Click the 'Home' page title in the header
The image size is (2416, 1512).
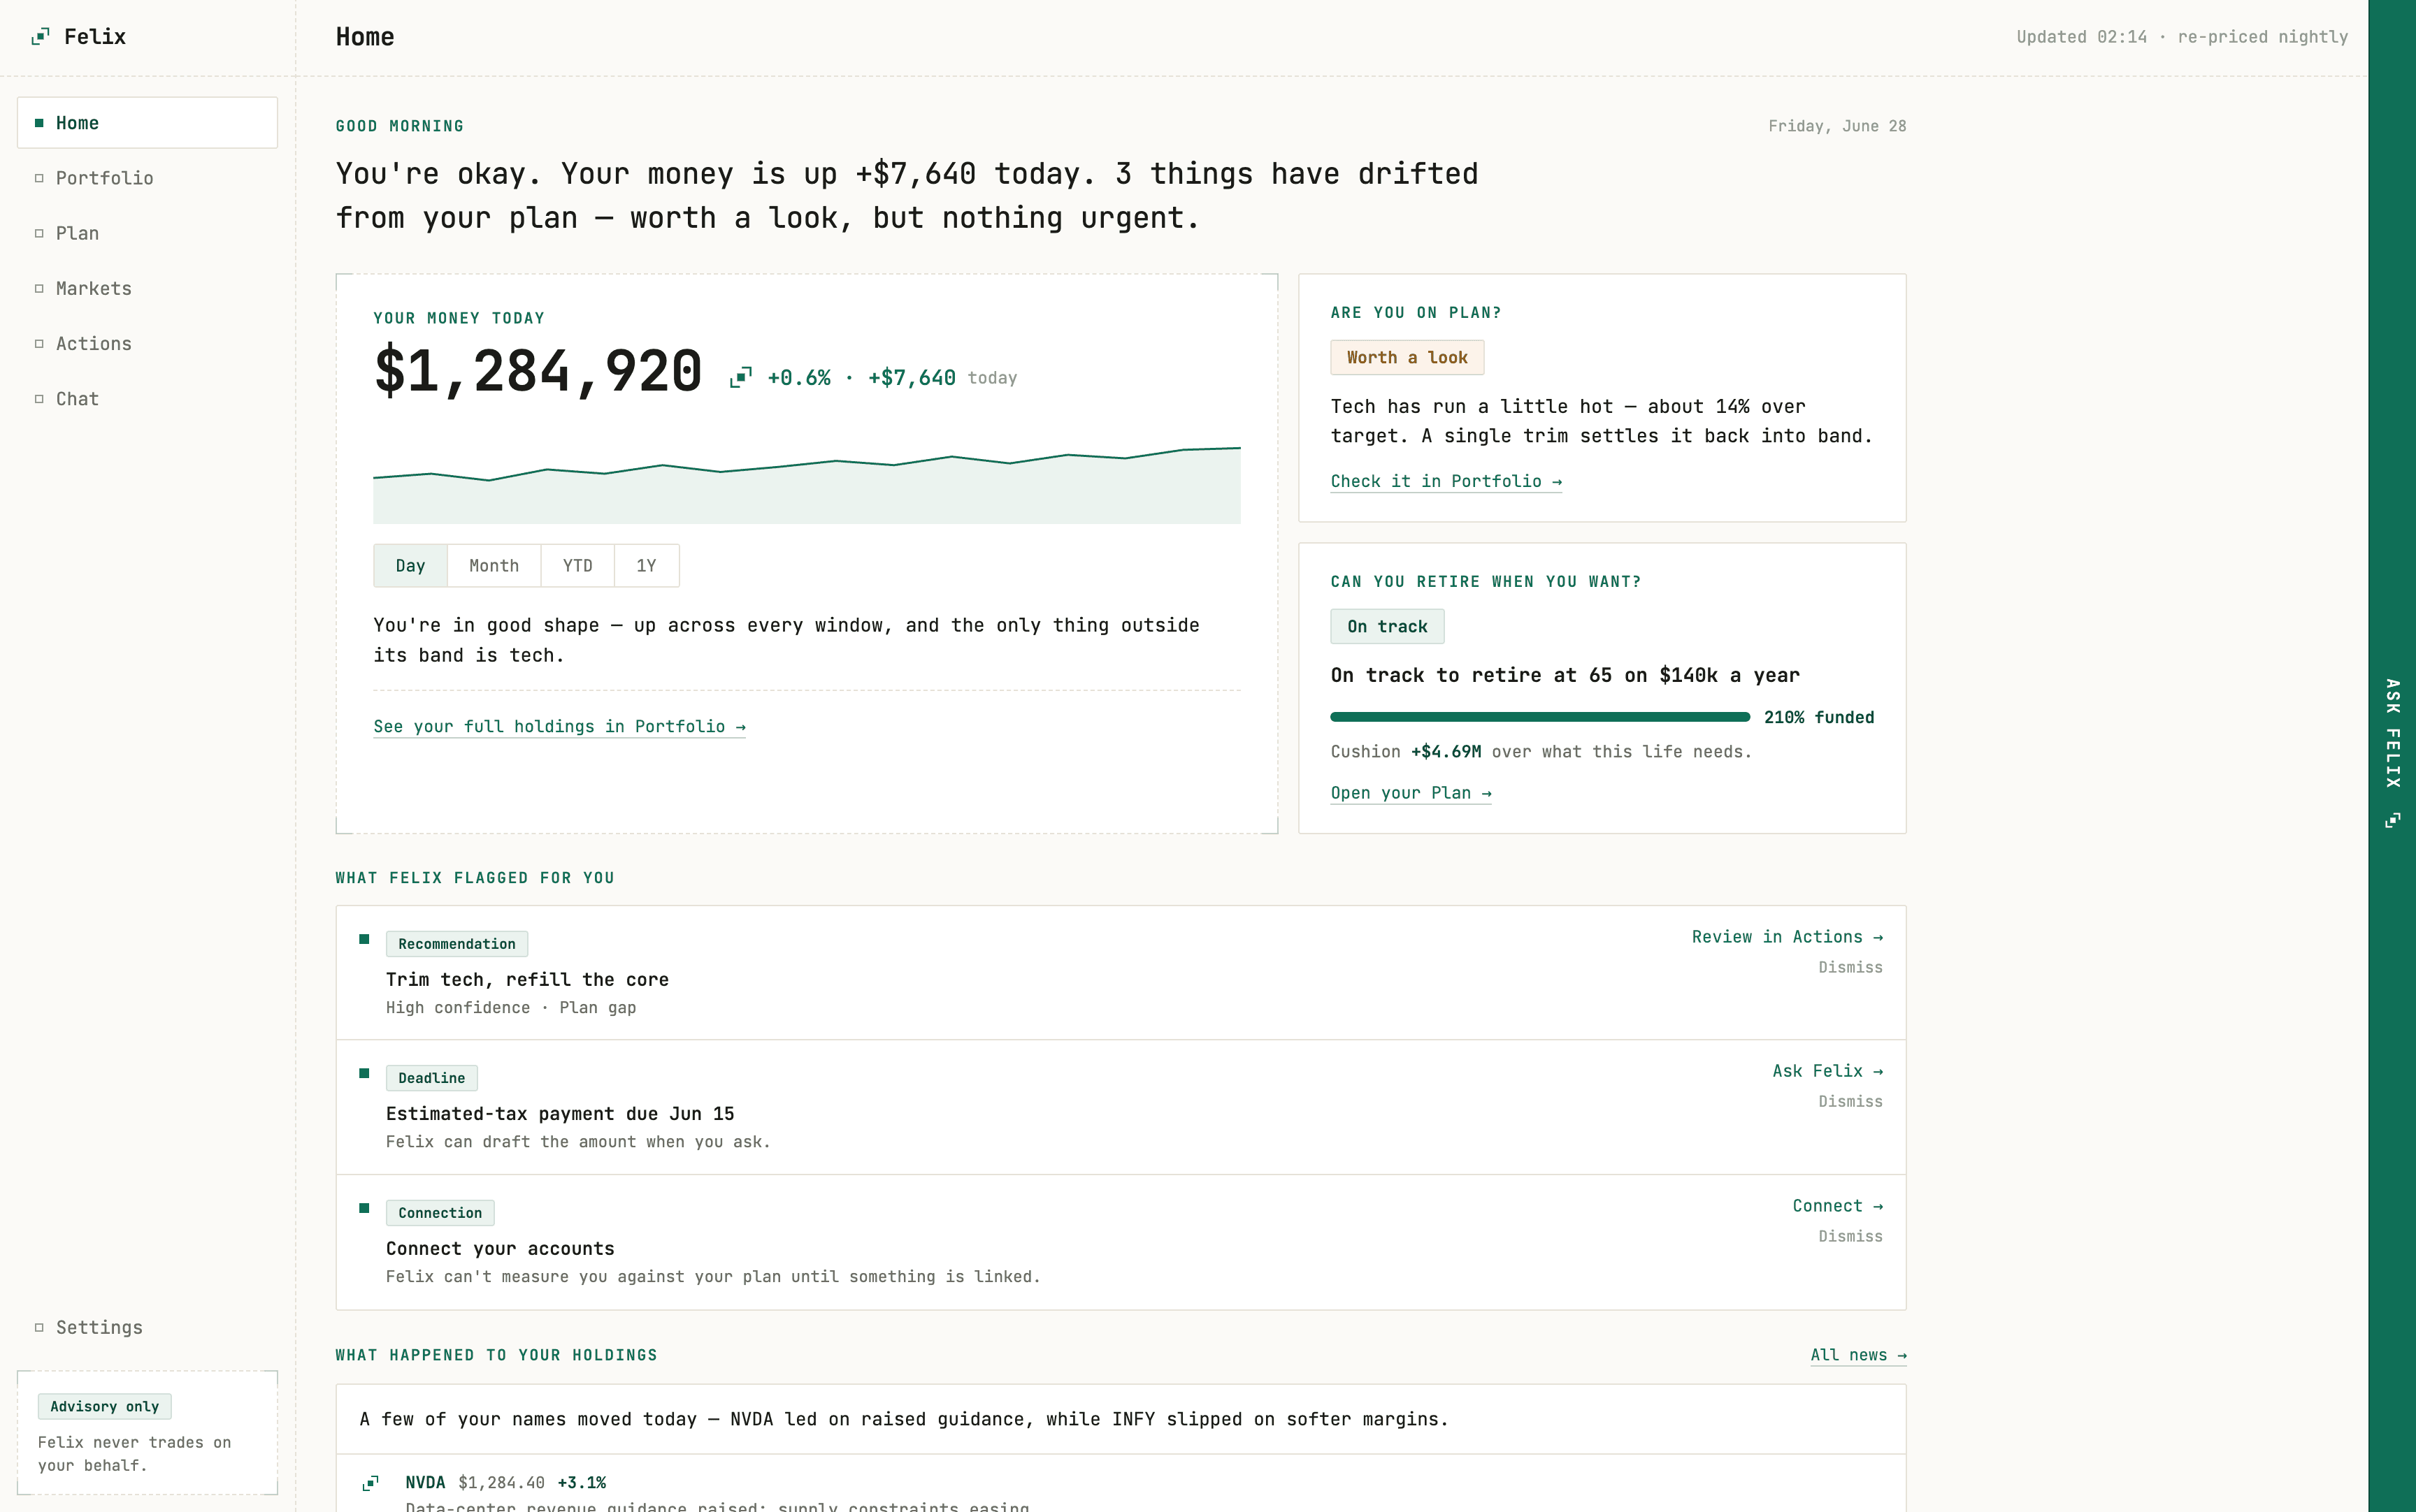point(365,37)
